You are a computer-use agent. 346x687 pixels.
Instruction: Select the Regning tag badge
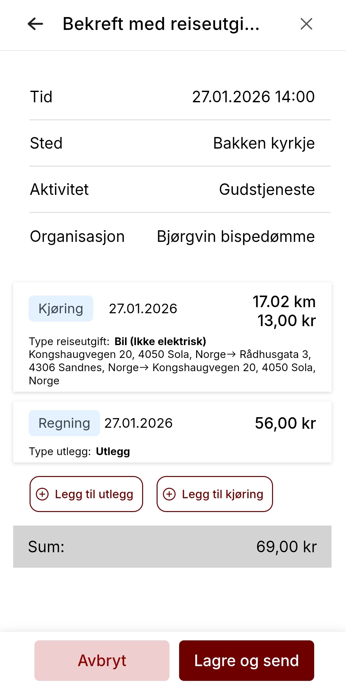click(64, 423)
